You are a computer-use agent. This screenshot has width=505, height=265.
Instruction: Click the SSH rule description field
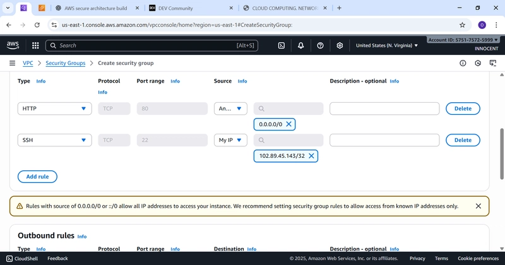384,140
